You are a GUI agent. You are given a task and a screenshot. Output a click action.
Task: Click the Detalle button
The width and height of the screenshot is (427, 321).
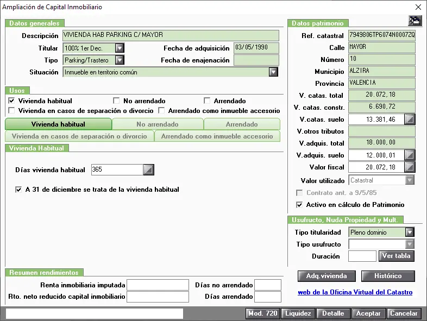[333, 313]
